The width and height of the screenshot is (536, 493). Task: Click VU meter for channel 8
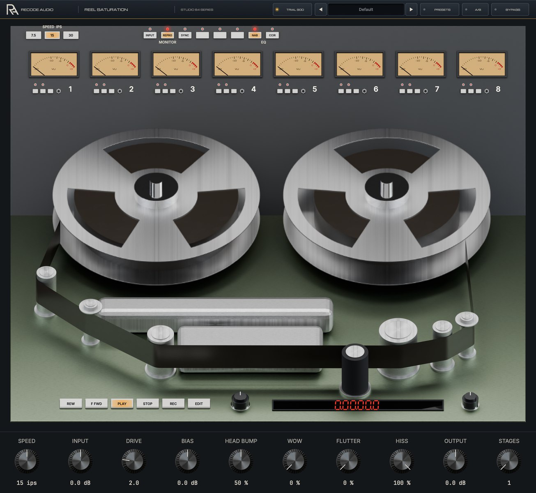[482, 65]
